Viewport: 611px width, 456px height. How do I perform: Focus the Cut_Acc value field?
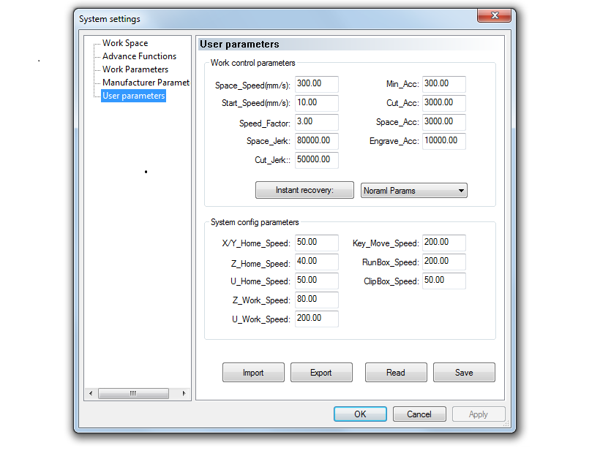443,103
